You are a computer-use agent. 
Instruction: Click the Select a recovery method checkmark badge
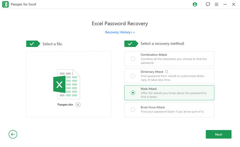click(x=131, y=44)
